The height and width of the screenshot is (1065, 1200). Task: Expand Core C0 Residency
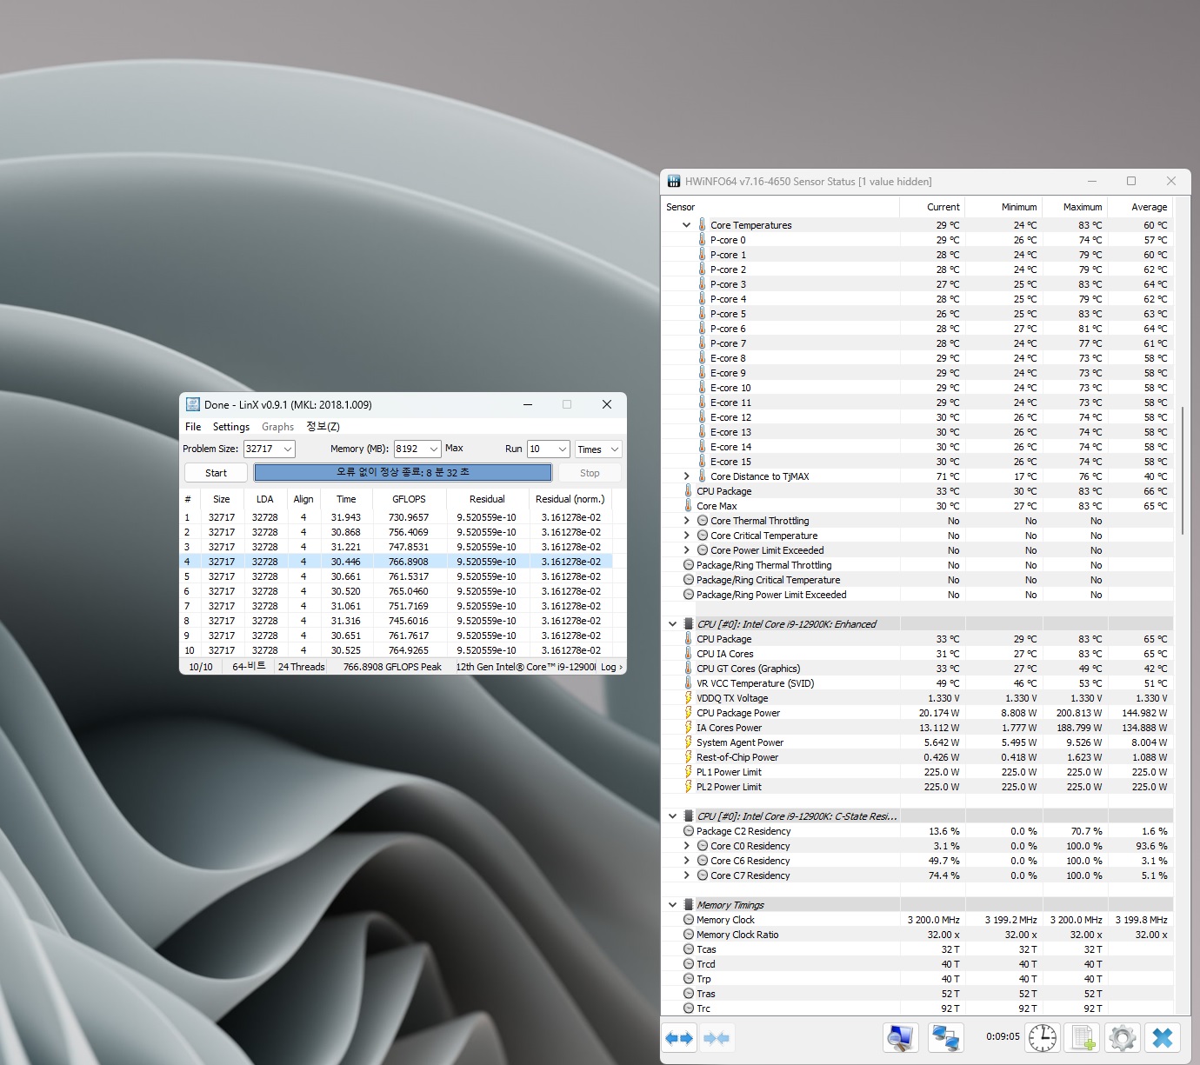pos(686,846)
